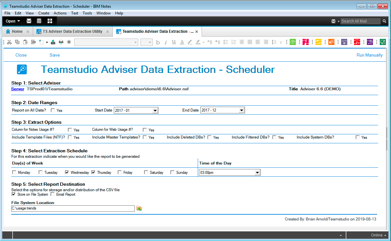Image resolution: width=391 pixels, height=241 pixels.
Task: Click the Save to inbox toolbar icon
Action: click(53, 42)
